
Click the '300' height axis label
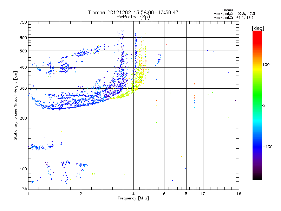(23, 89)
